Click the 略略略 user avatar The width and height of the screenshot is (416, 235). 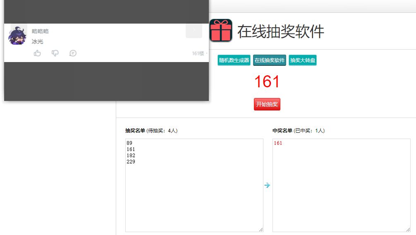click(17, 36)
